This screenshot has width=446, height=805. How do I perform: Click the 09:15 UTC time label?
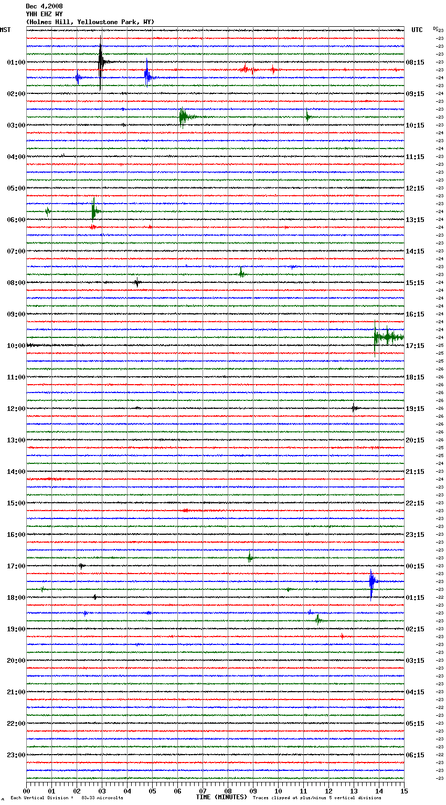[415, 94]
